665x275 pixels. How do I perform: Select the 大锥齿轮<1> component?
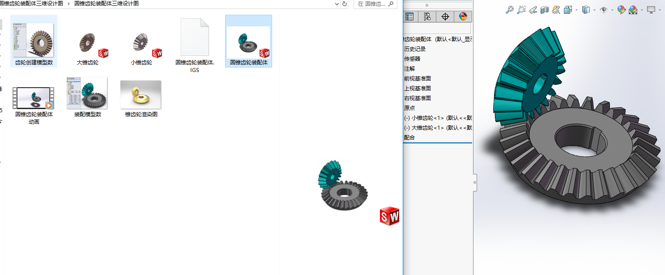(x=438, y=128)
